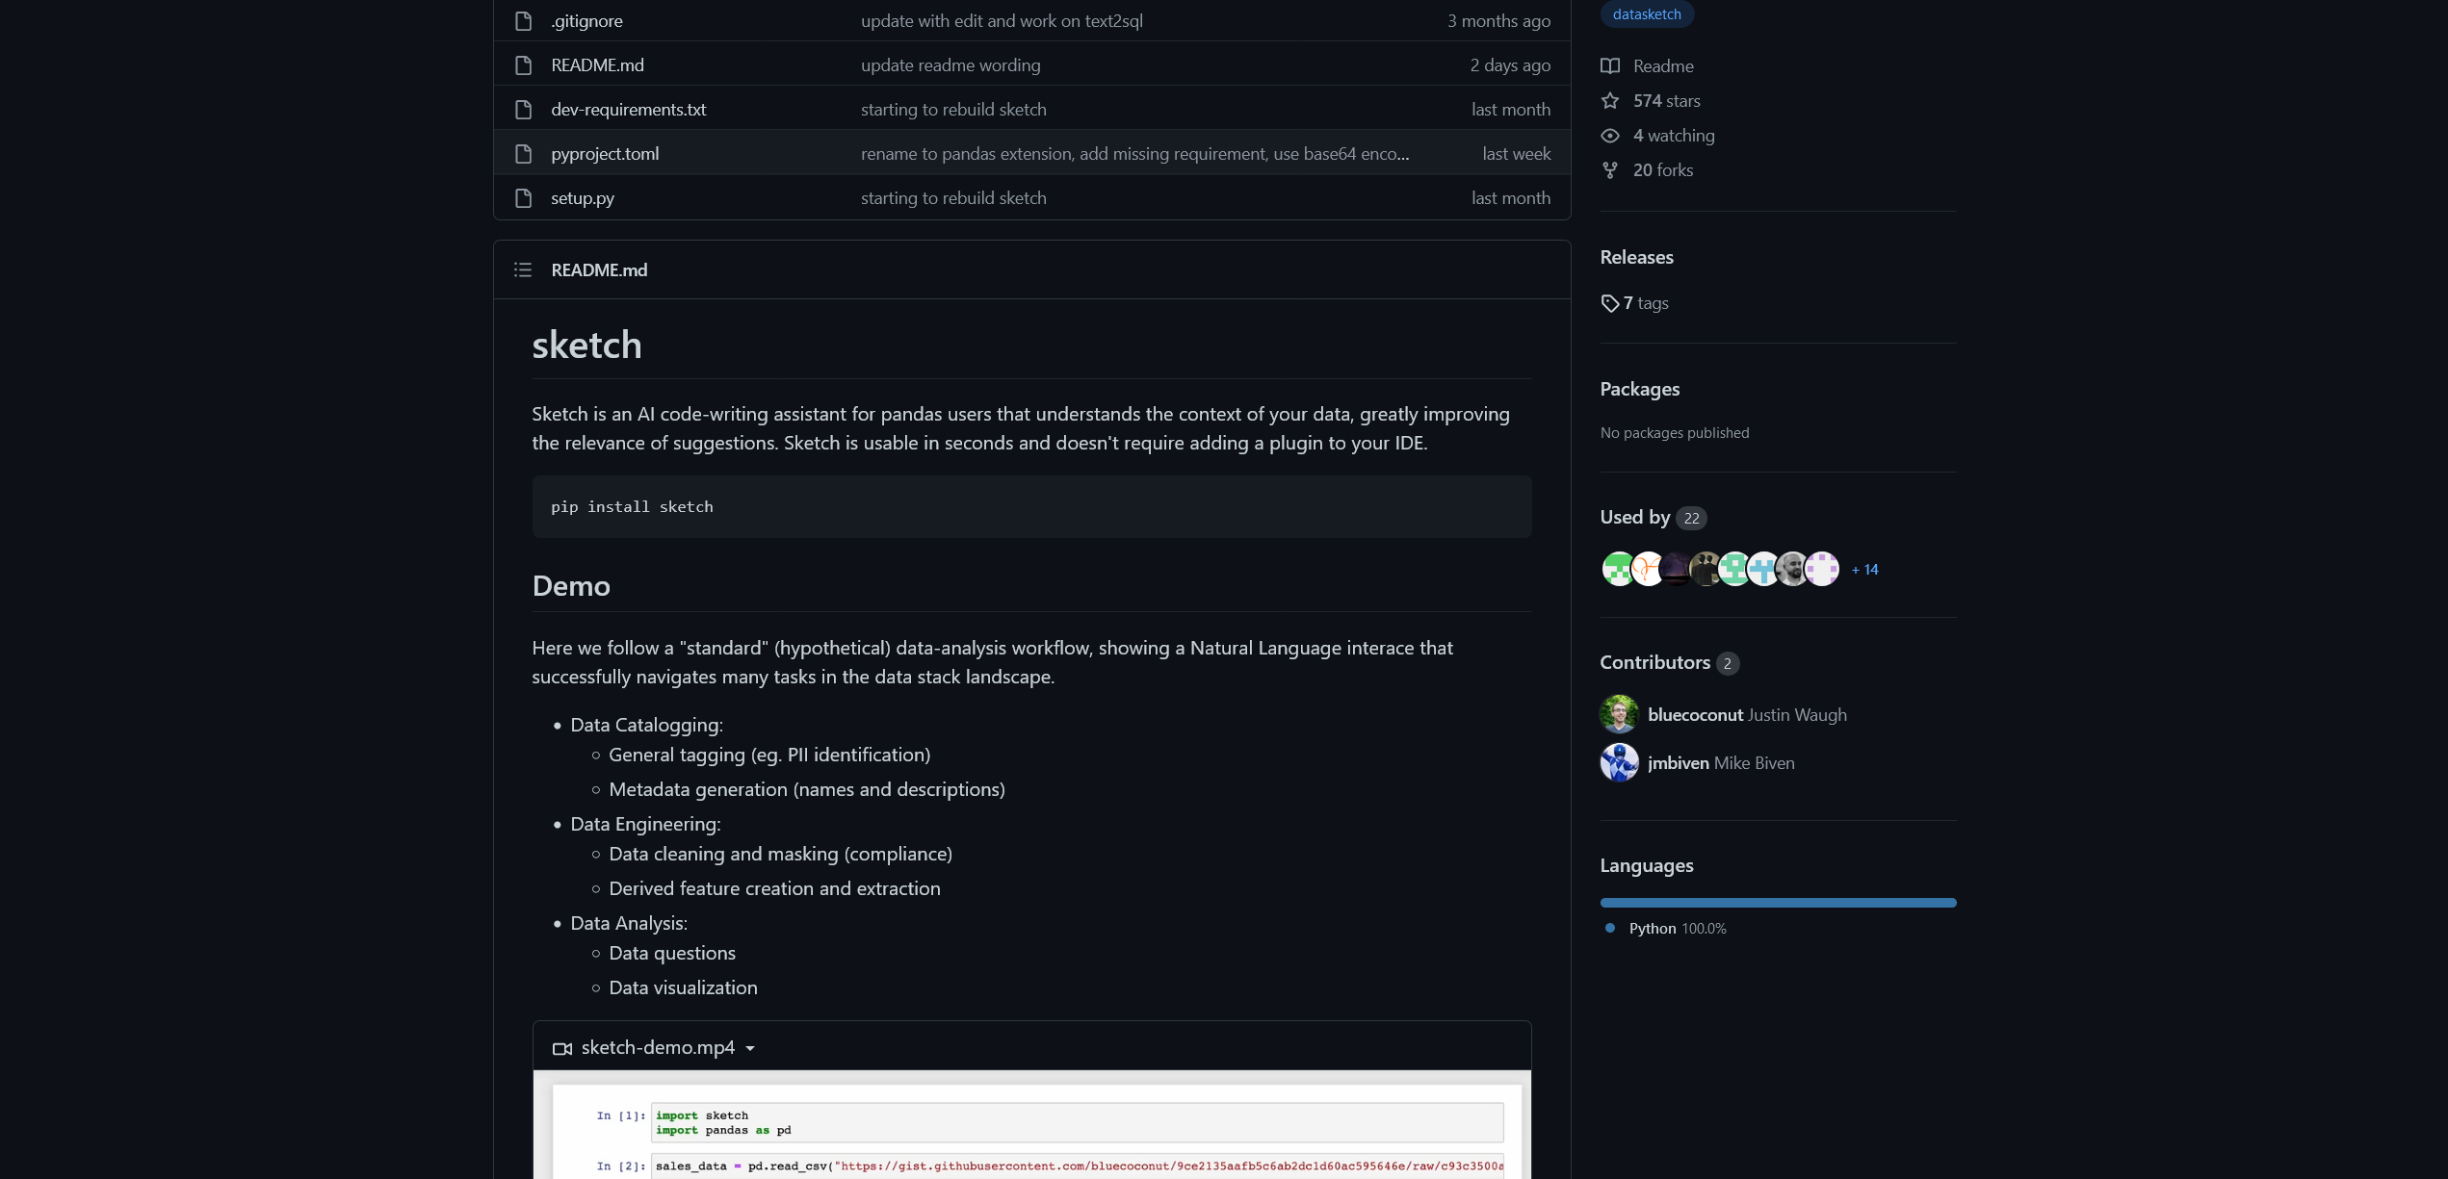2448x1179 pixels.
Task: Drag the Python 100.0% language slider
Action: [1779, 905]
